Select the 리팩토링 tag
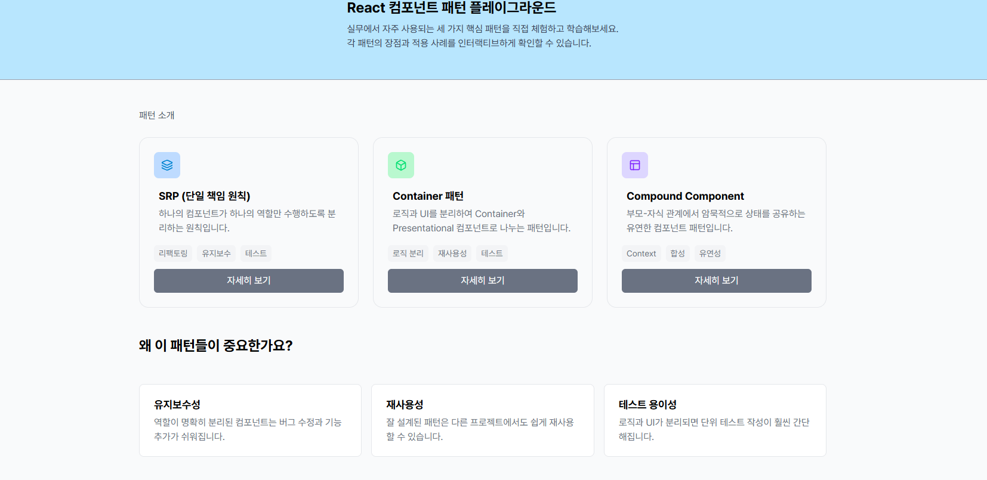 pos(173,253)
